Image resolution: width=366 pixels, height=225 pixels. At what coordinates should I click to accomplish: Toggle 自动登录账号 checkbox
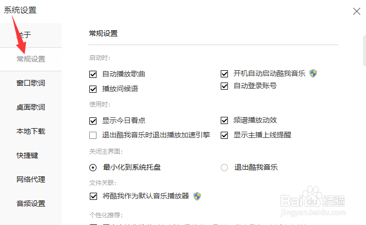(224, 86)
